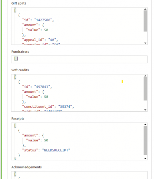Viewport: 154px width, 179px height.
Task: Click the Soft credits scrollbar thumb
Action: (145, 89)
